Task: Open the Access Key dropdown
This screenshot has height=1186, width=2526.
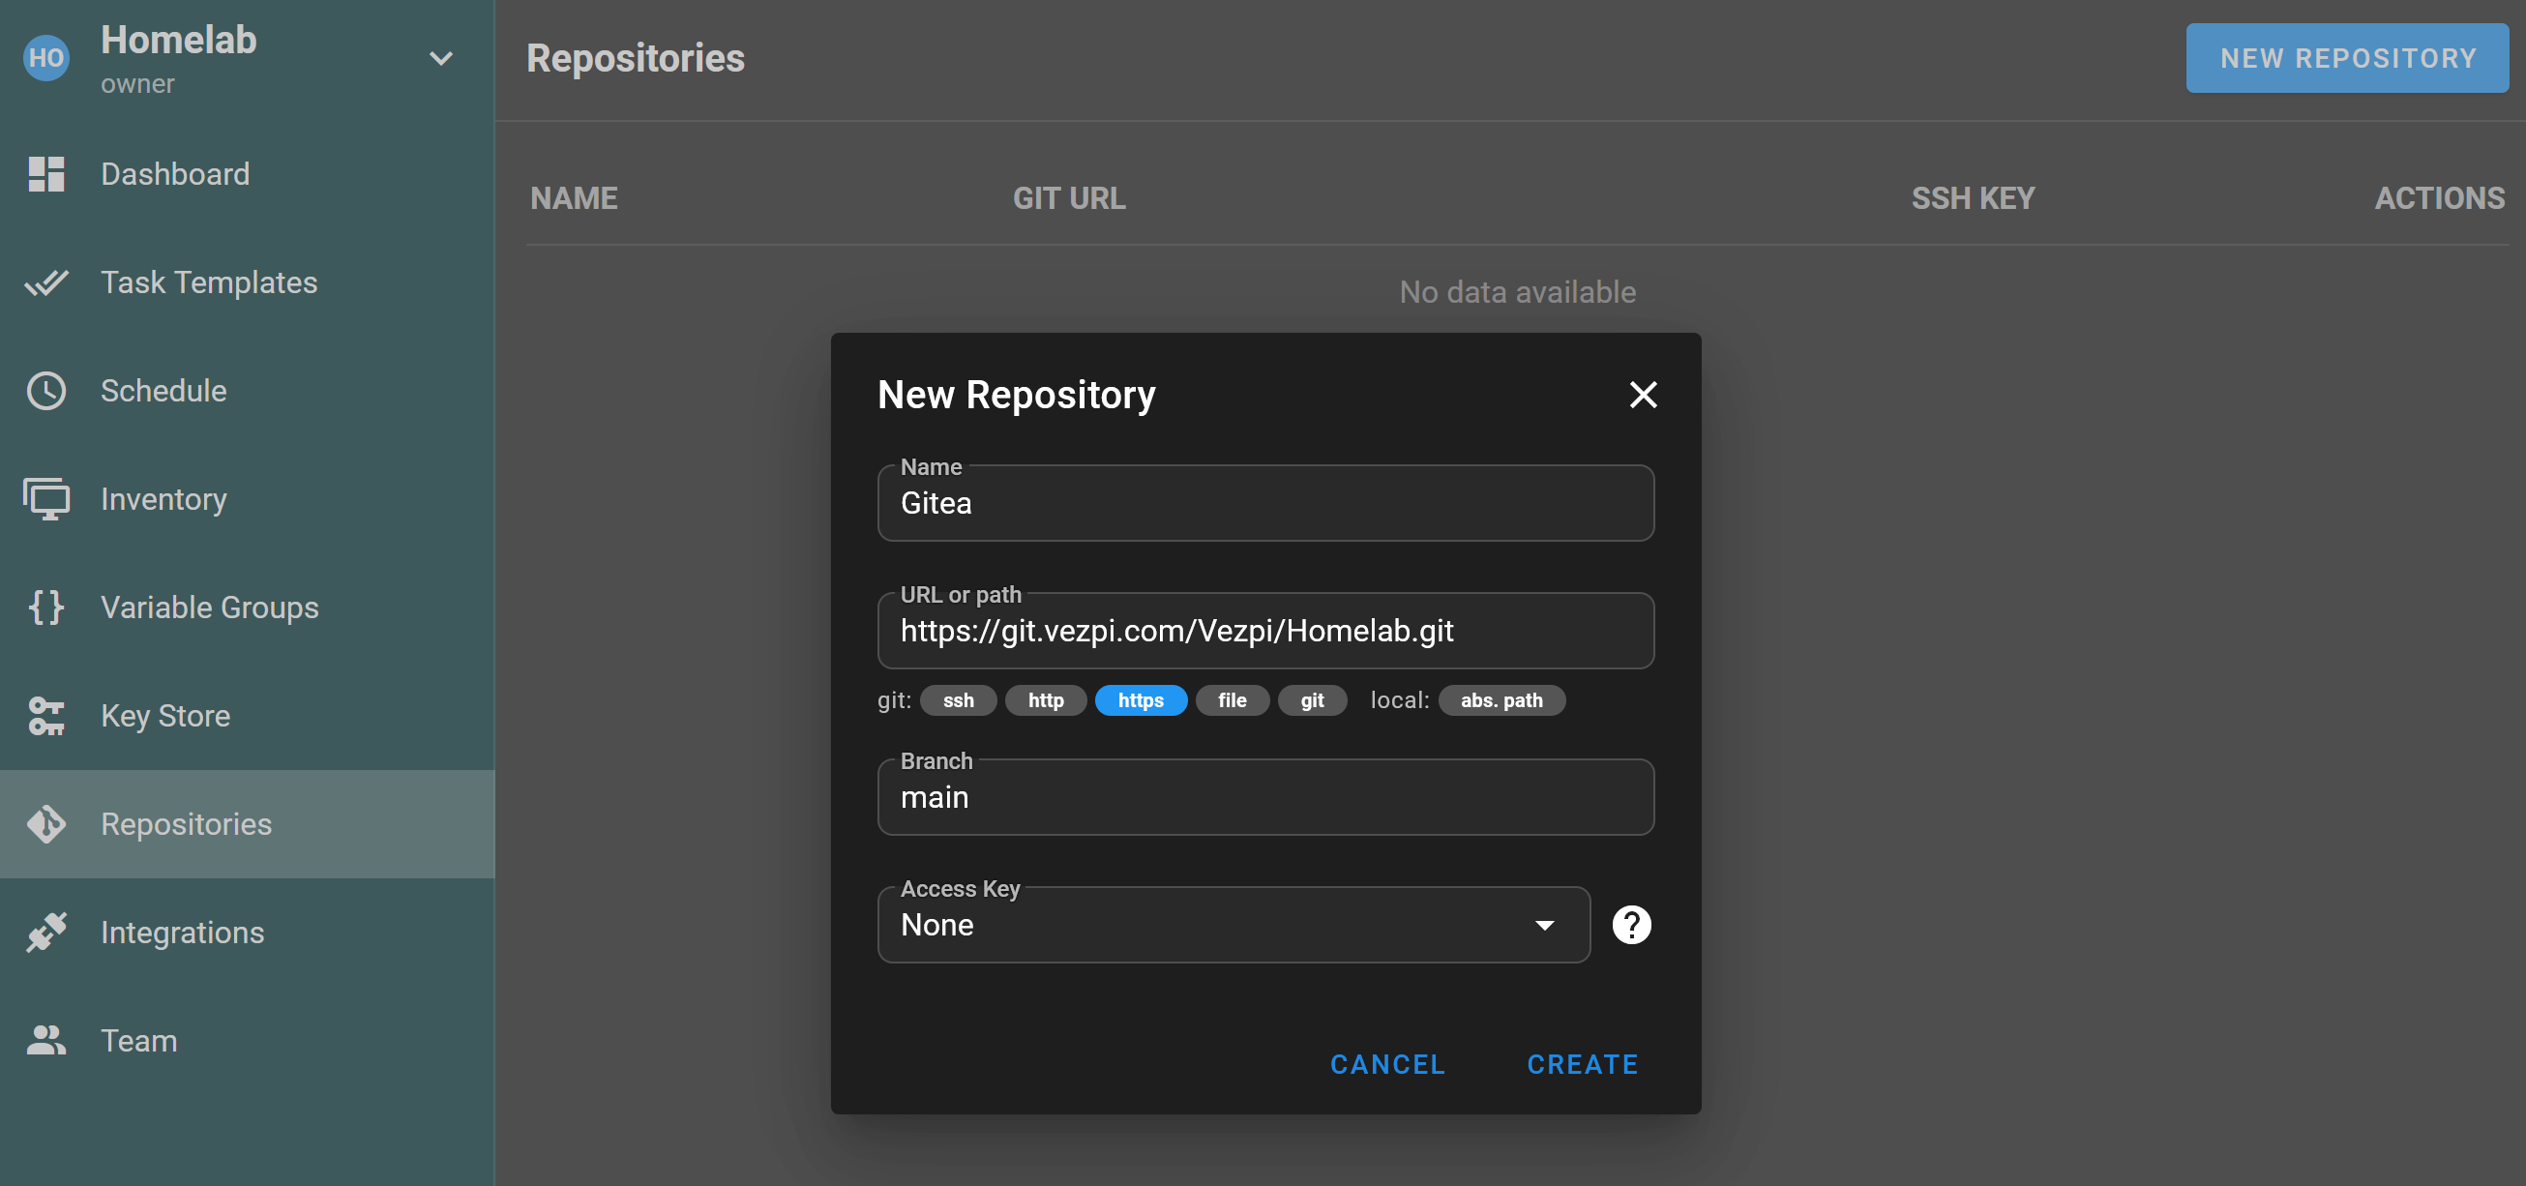Action: [x=1233, y=924]
